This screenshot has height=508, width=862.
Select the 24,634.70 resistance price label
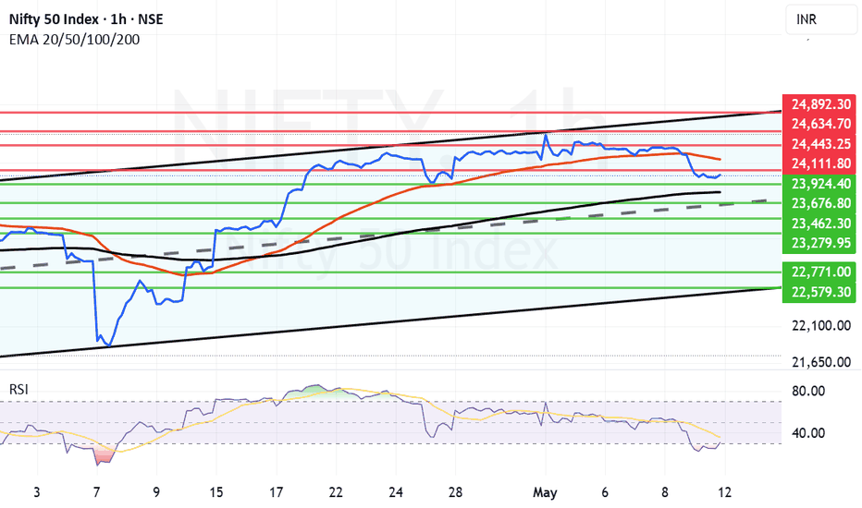(820, 124)
